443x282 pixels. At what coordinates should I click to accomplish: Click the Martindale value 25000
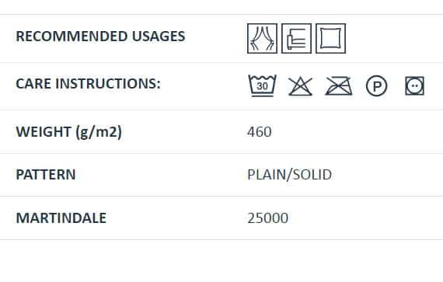click(x=268, y=218)
